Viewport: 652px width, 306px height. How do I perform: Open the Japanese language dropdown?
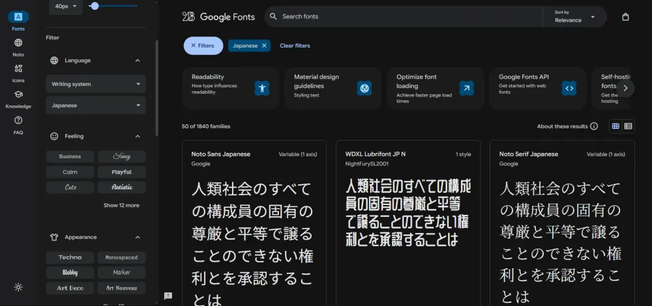click(96, 105)
